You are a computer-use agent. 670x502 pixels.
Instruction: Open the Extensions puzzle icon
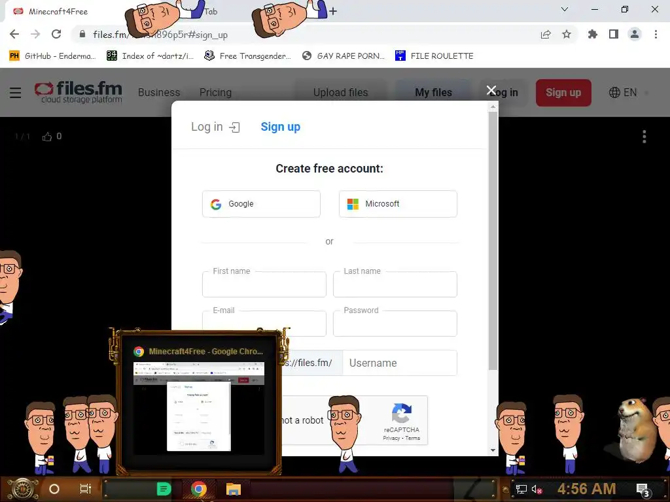592,34
